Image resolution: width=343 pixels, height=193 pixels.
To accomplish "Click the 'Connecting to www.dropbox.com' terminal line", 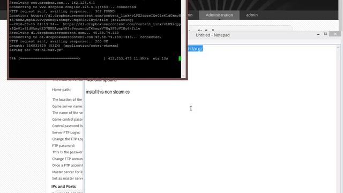I will (x=73, y=7).
